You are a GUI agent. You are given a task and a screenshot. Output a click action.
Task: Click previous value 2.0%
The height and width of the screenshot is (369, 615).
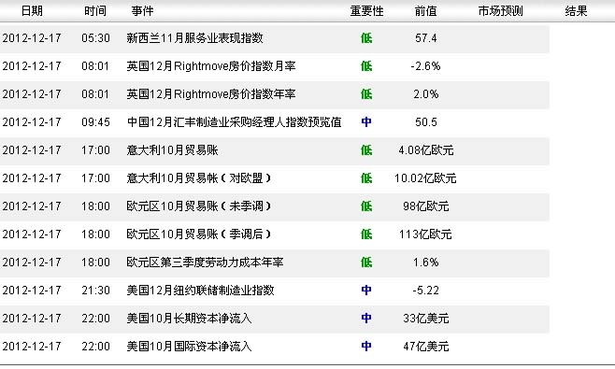425,94
